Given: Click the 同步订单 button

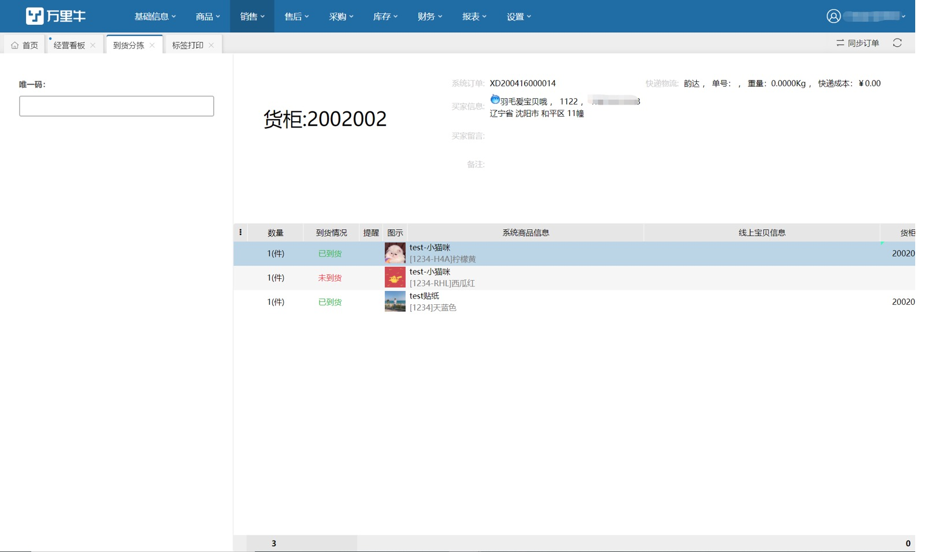Looking at the screenshot, I should click(858, 43).
